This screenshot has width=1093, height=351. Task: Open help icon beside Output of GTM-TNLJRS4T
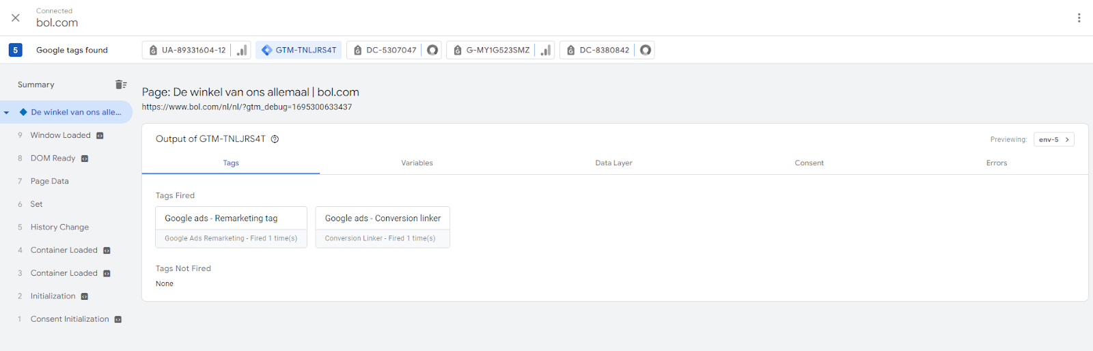coord(275,139)
